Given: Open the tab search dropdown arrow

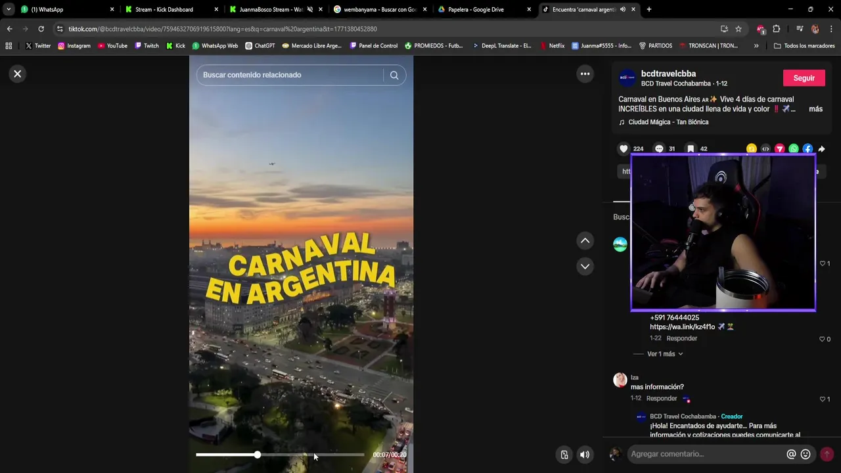Looking at the screenshot, I should click(8, 9).
